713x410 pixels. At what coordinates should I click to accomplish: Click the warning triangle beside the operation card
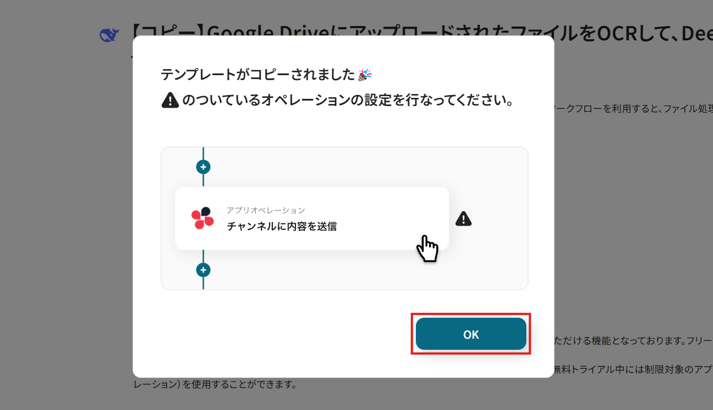pyautogui.click(x=463, y=219)
